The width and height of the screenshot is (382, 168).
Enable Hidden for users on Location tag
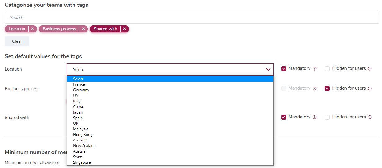(x=327, y=69)
